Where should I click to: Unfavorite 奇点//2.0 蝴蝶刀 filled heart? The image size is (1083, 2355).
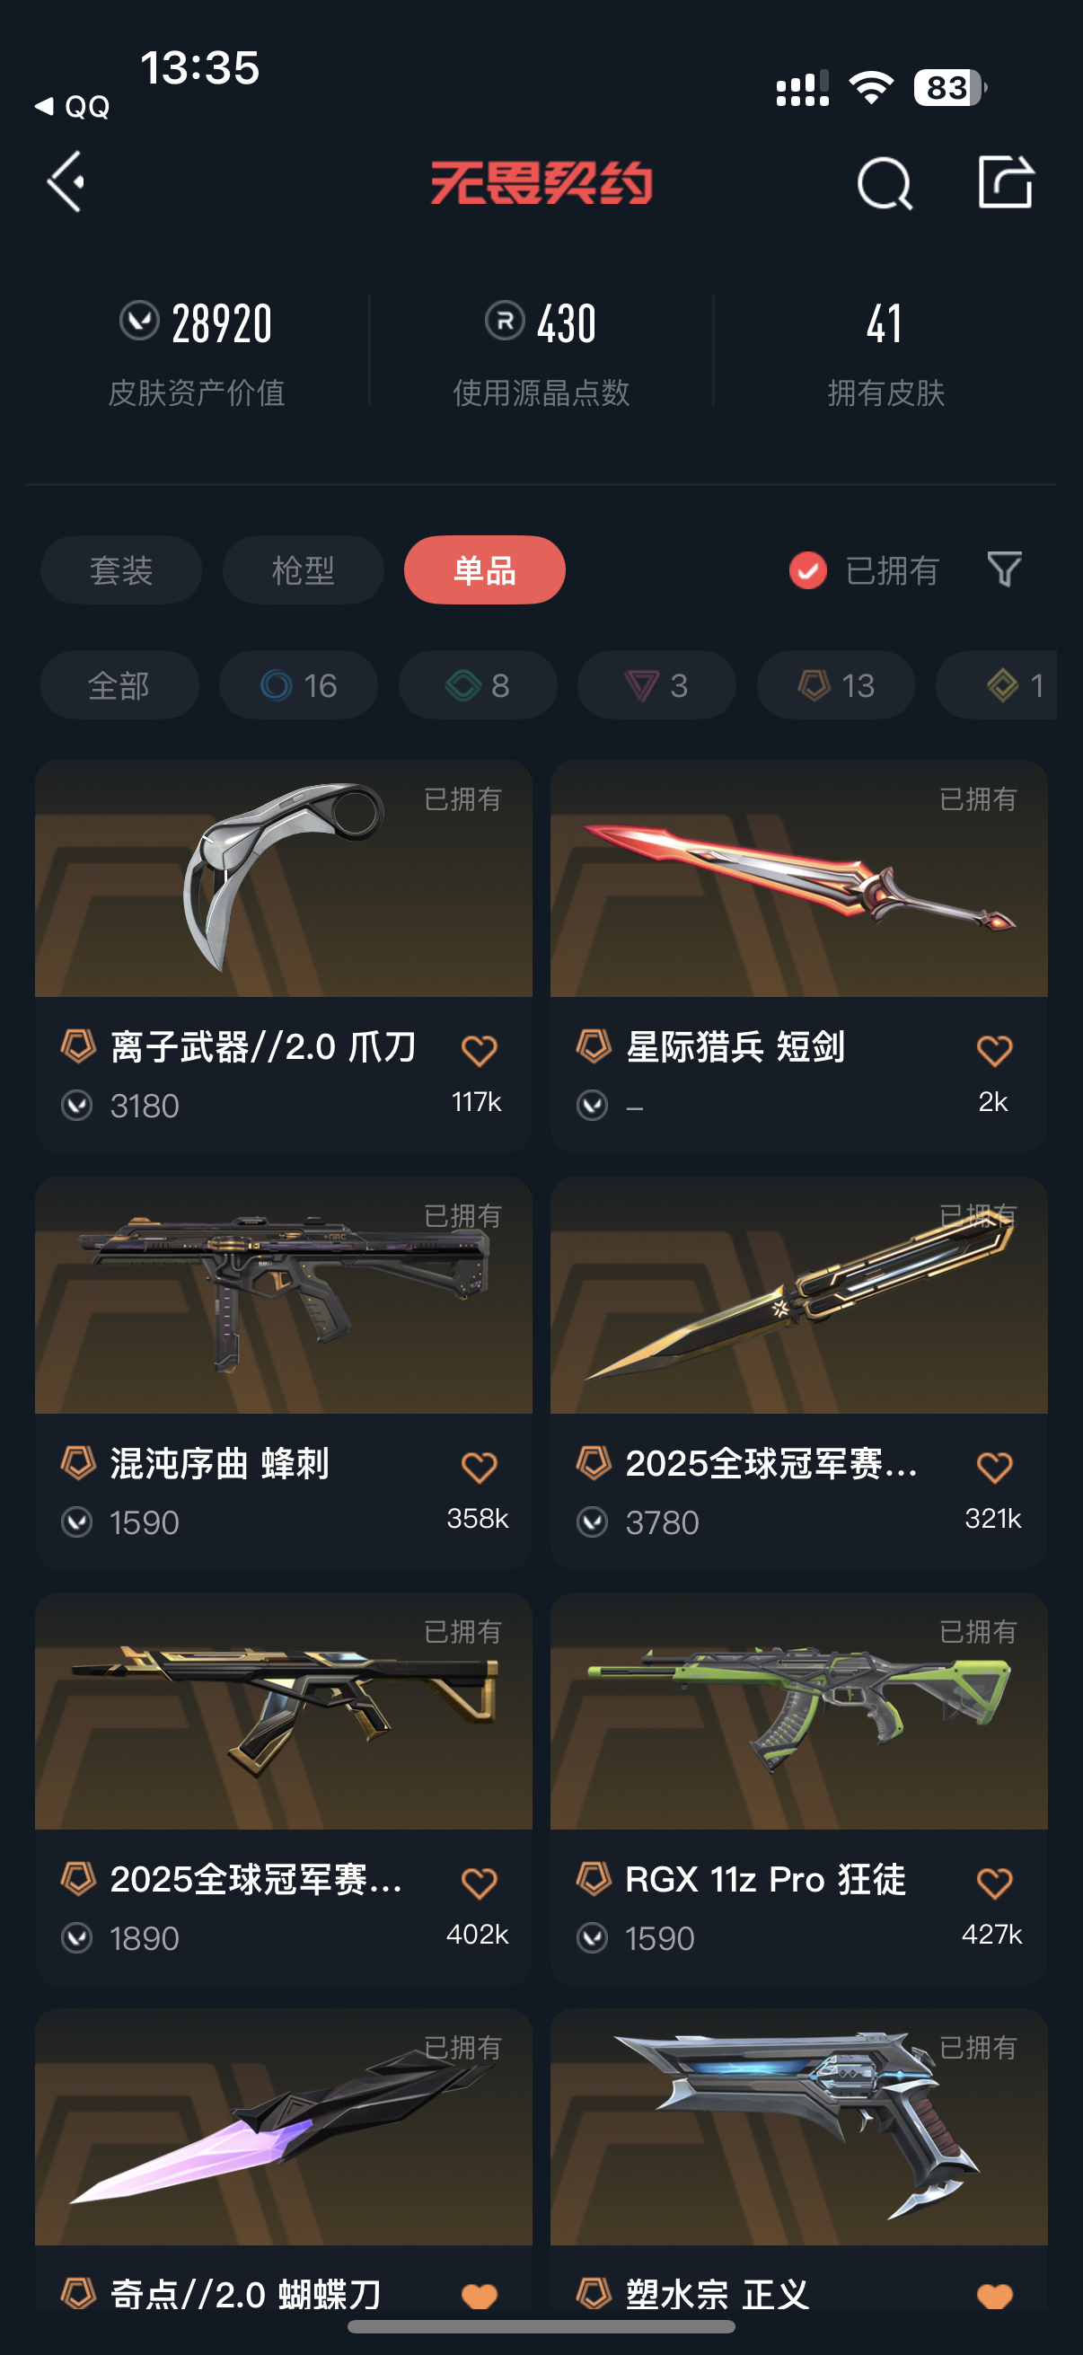point(479,2296)
